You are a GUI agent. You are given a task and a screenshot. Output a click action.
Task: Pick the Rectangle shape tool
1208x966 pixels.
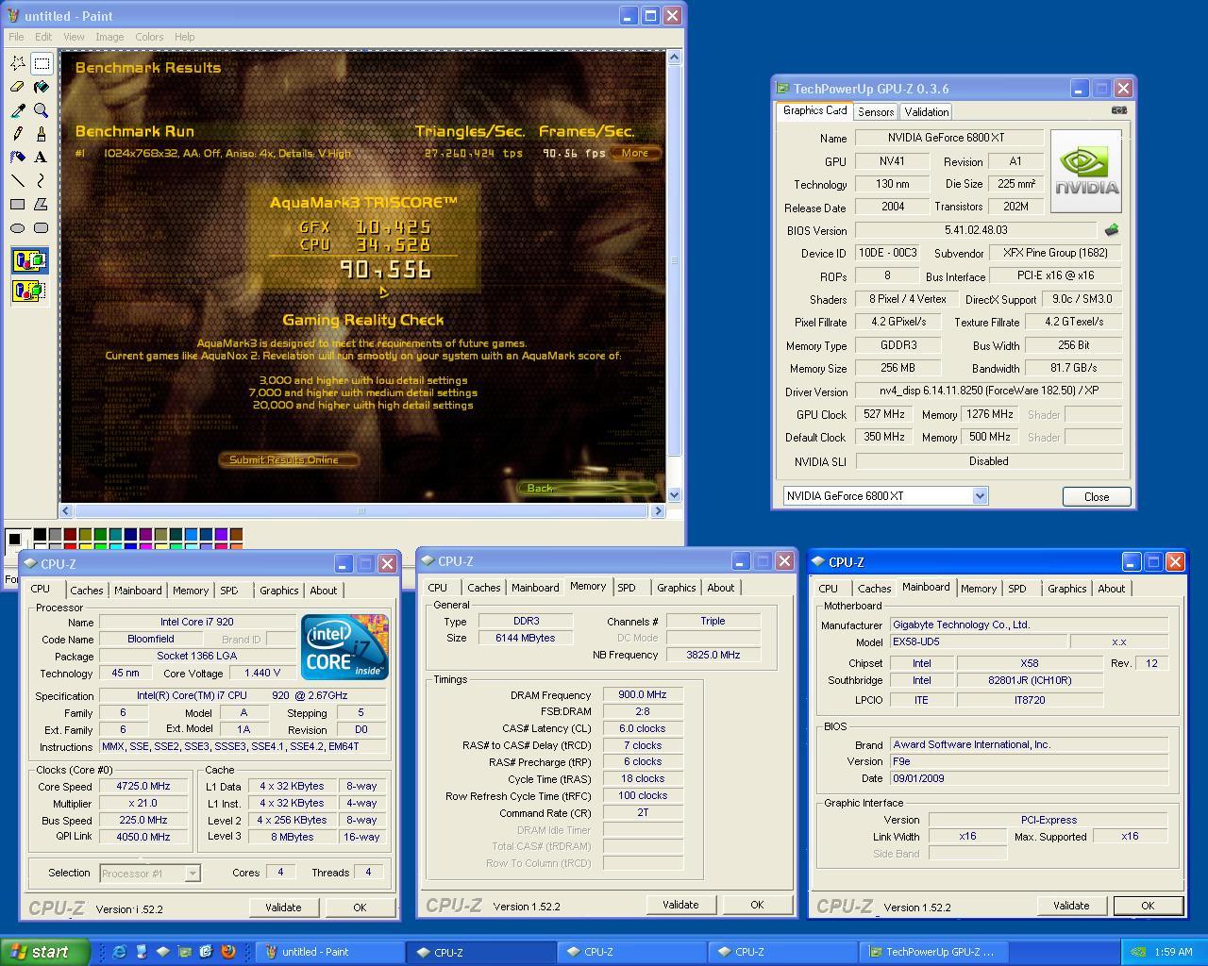pyautogui.click(x=18, y=204)
